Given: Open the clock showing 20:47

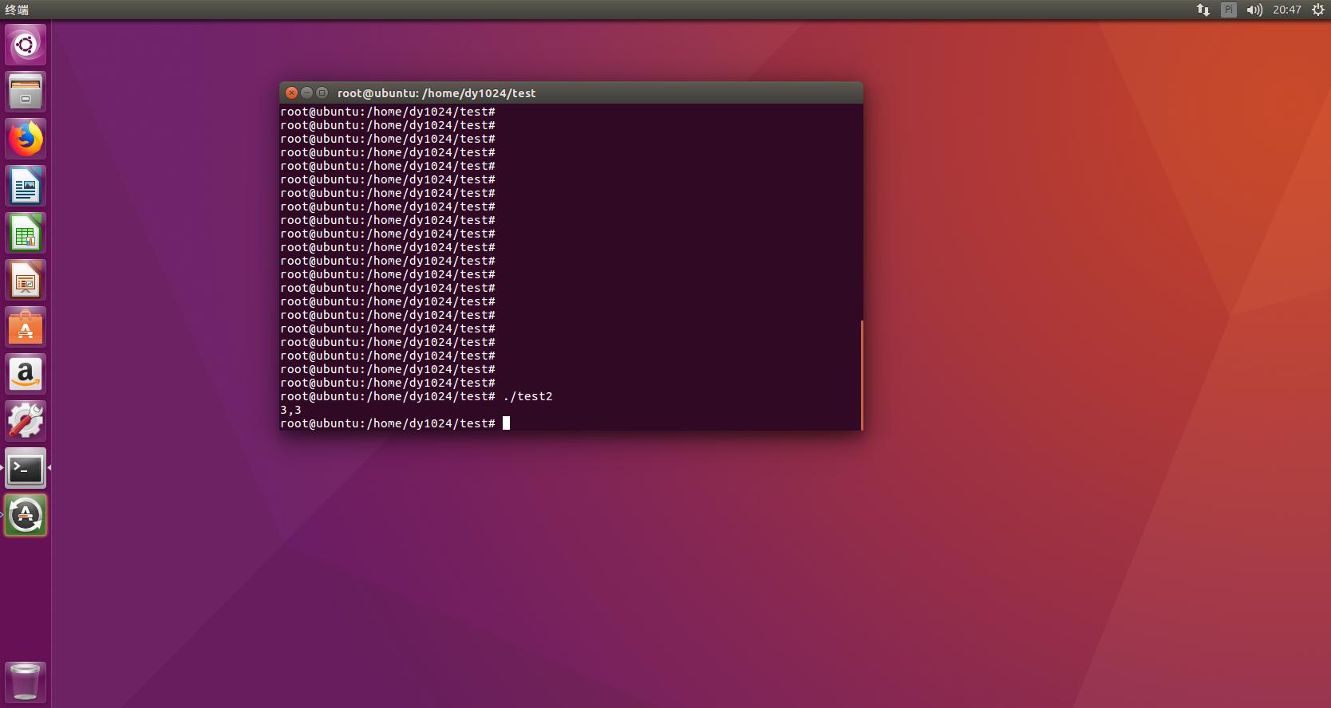Looking at the screenshot, I should coord(1287,10).
